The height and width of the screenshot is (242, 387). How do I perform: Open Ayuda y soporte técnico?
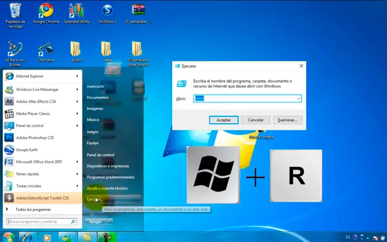tap(107, 188)
